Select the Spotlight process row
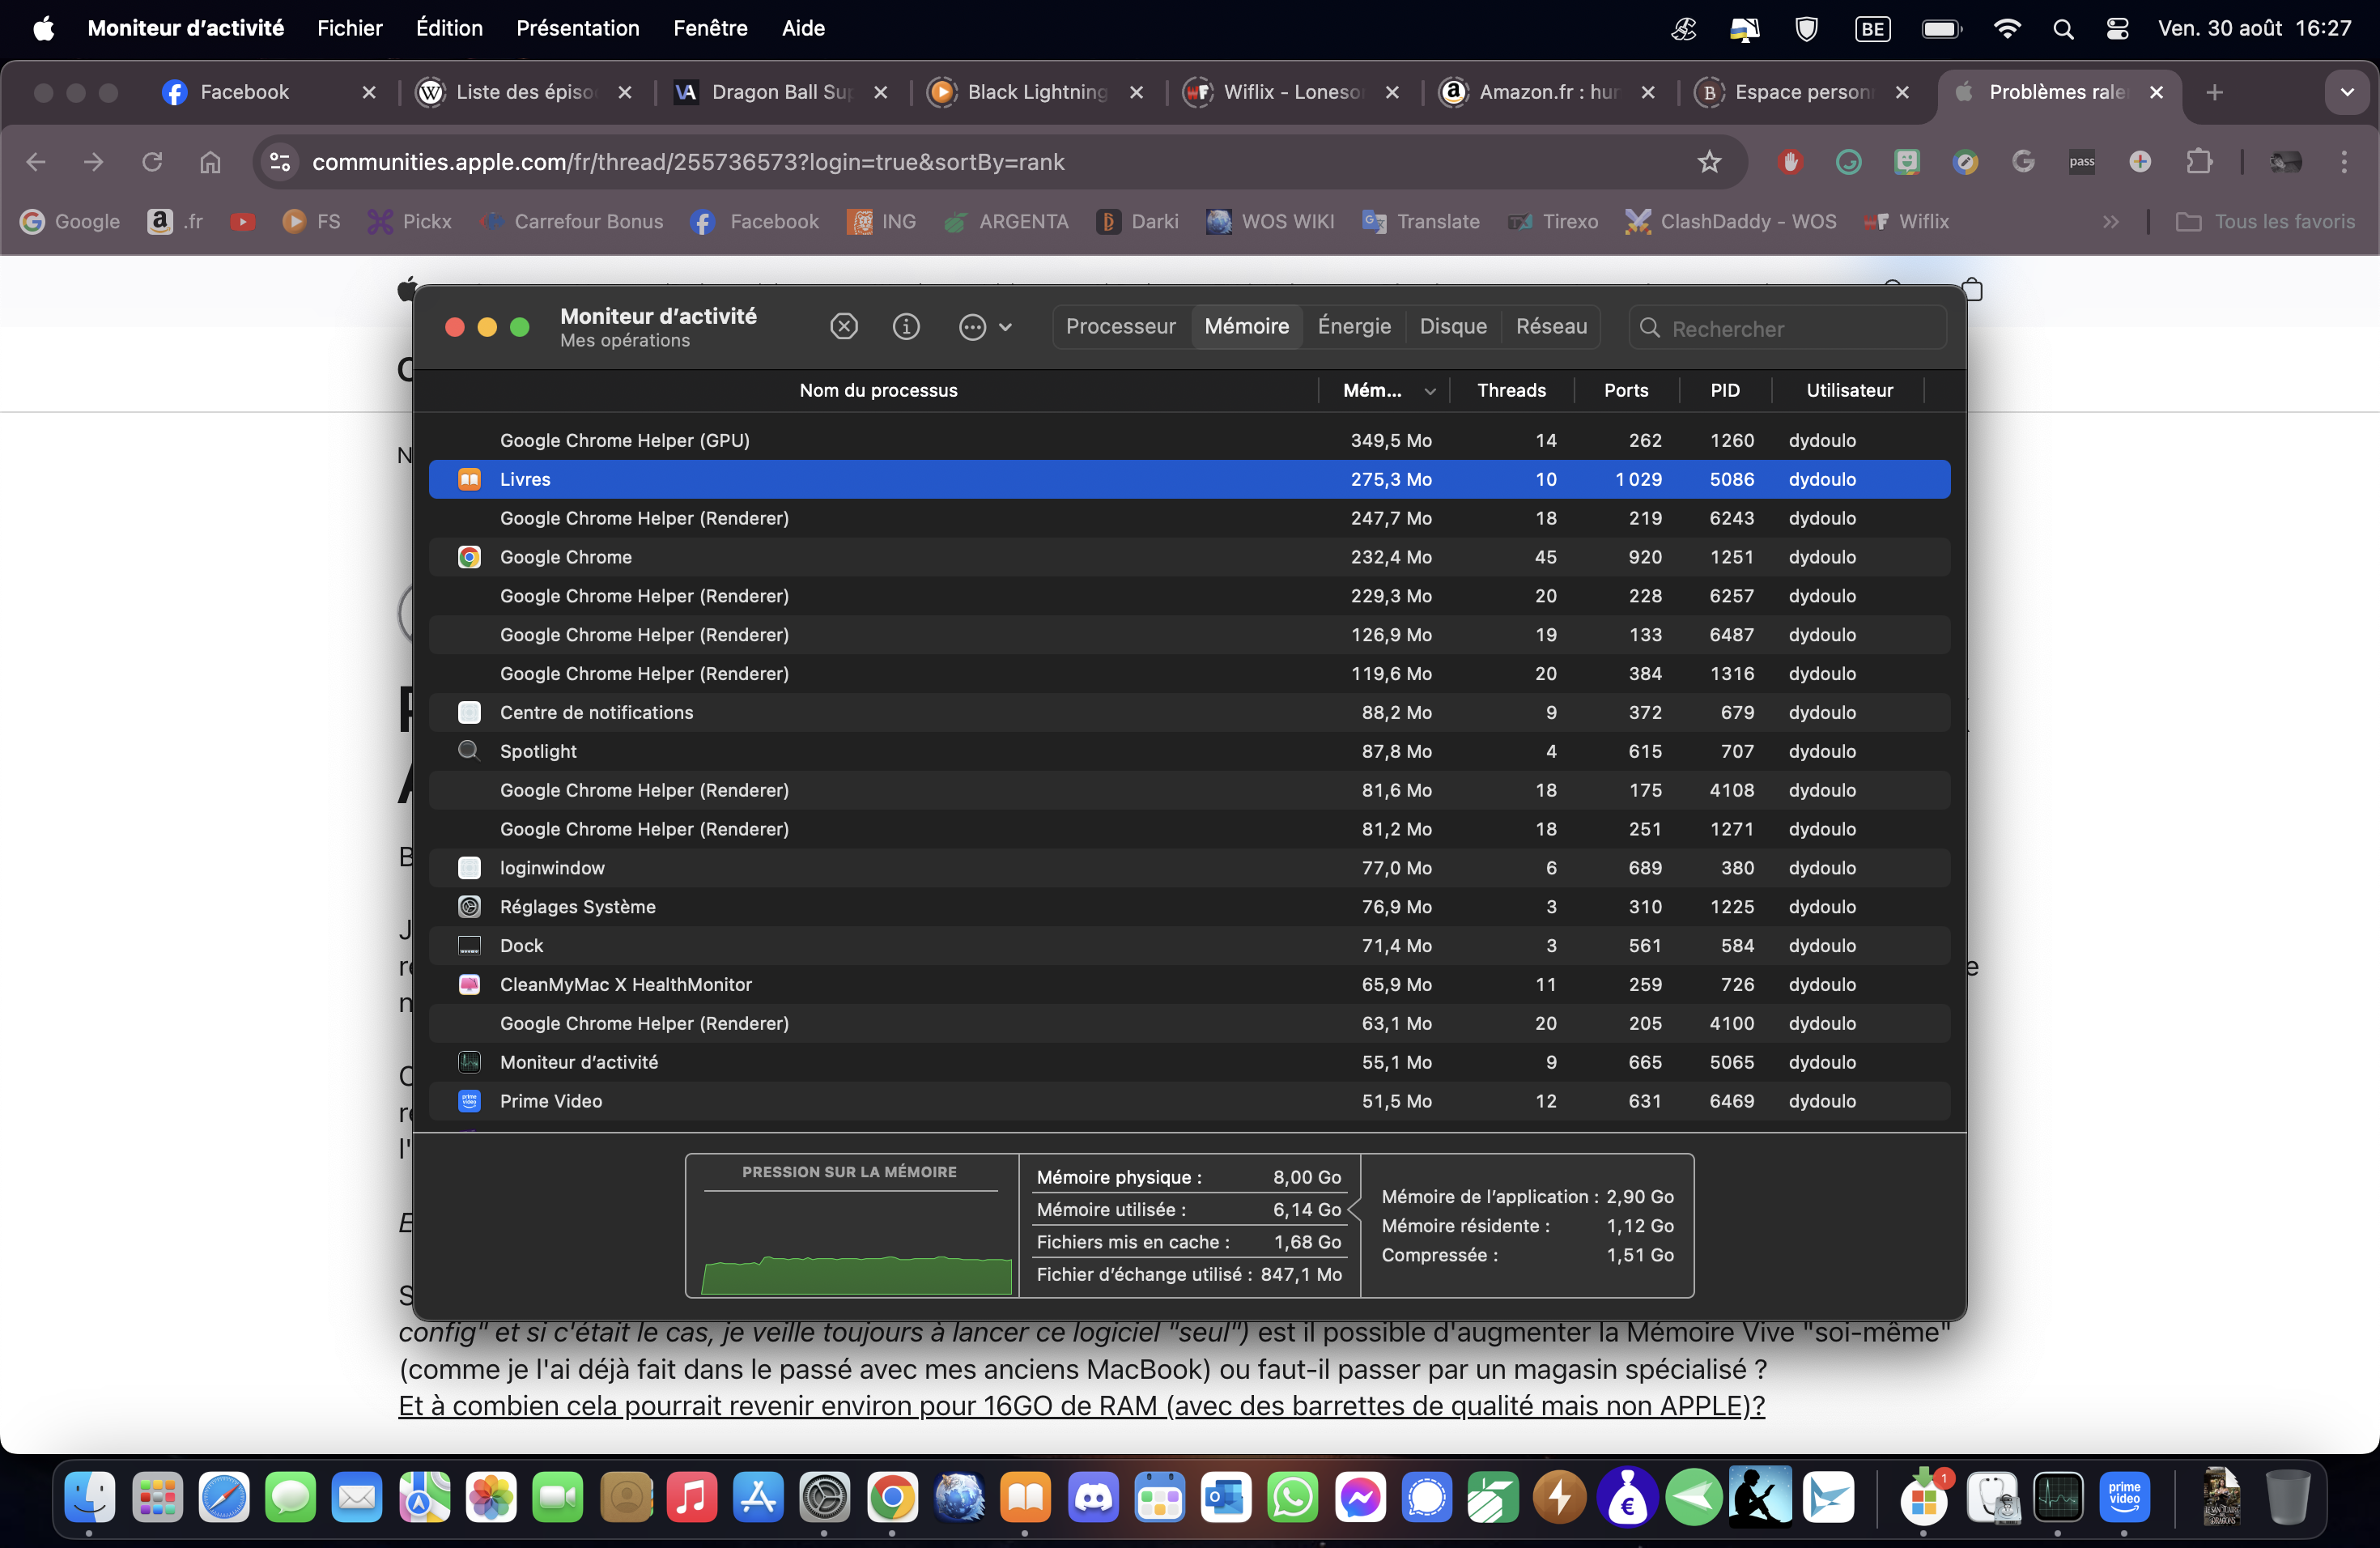Image resolution: width=2380 pixels, height=1548 pixels. 540,752
